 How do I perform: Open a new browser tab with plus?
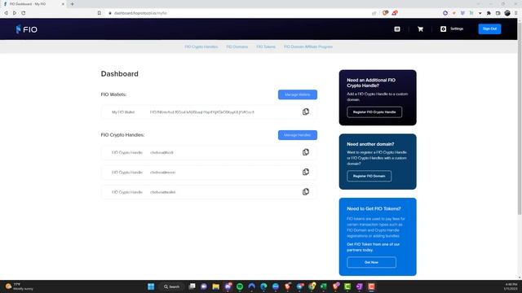coord(73,4)
